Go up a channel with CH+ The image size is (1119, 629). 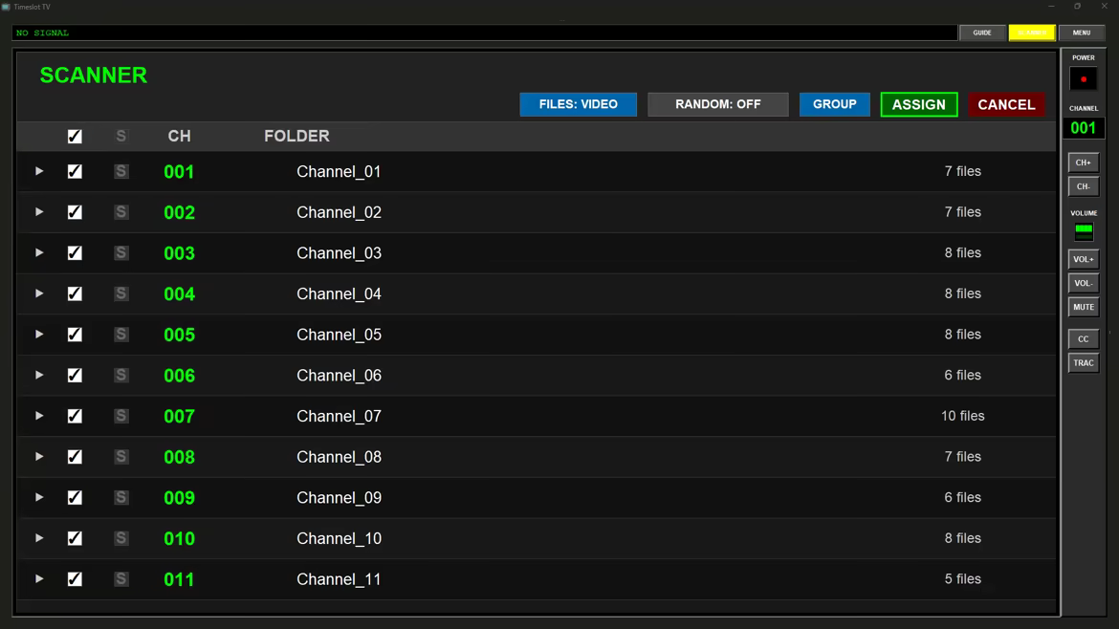tap(1084, 163)
